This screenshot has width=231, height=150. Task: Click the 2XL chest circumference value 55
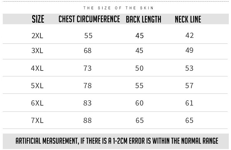coord(88,36)
